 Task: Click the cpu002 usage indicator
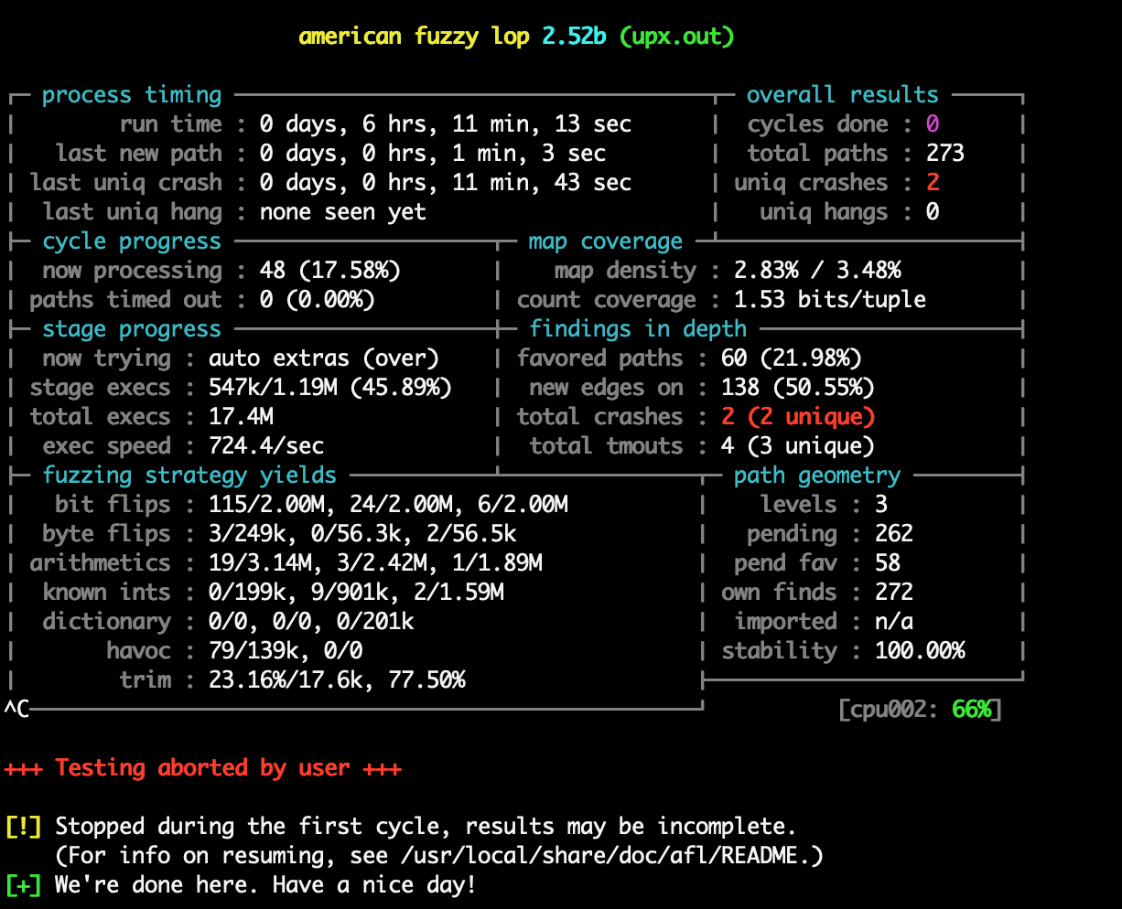[x=920, y=710]
